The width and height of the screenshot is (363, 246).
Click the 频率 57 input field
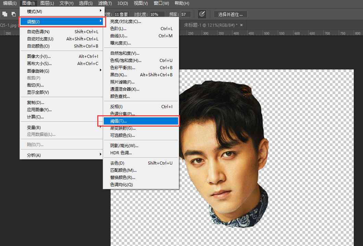click(186, 14)
